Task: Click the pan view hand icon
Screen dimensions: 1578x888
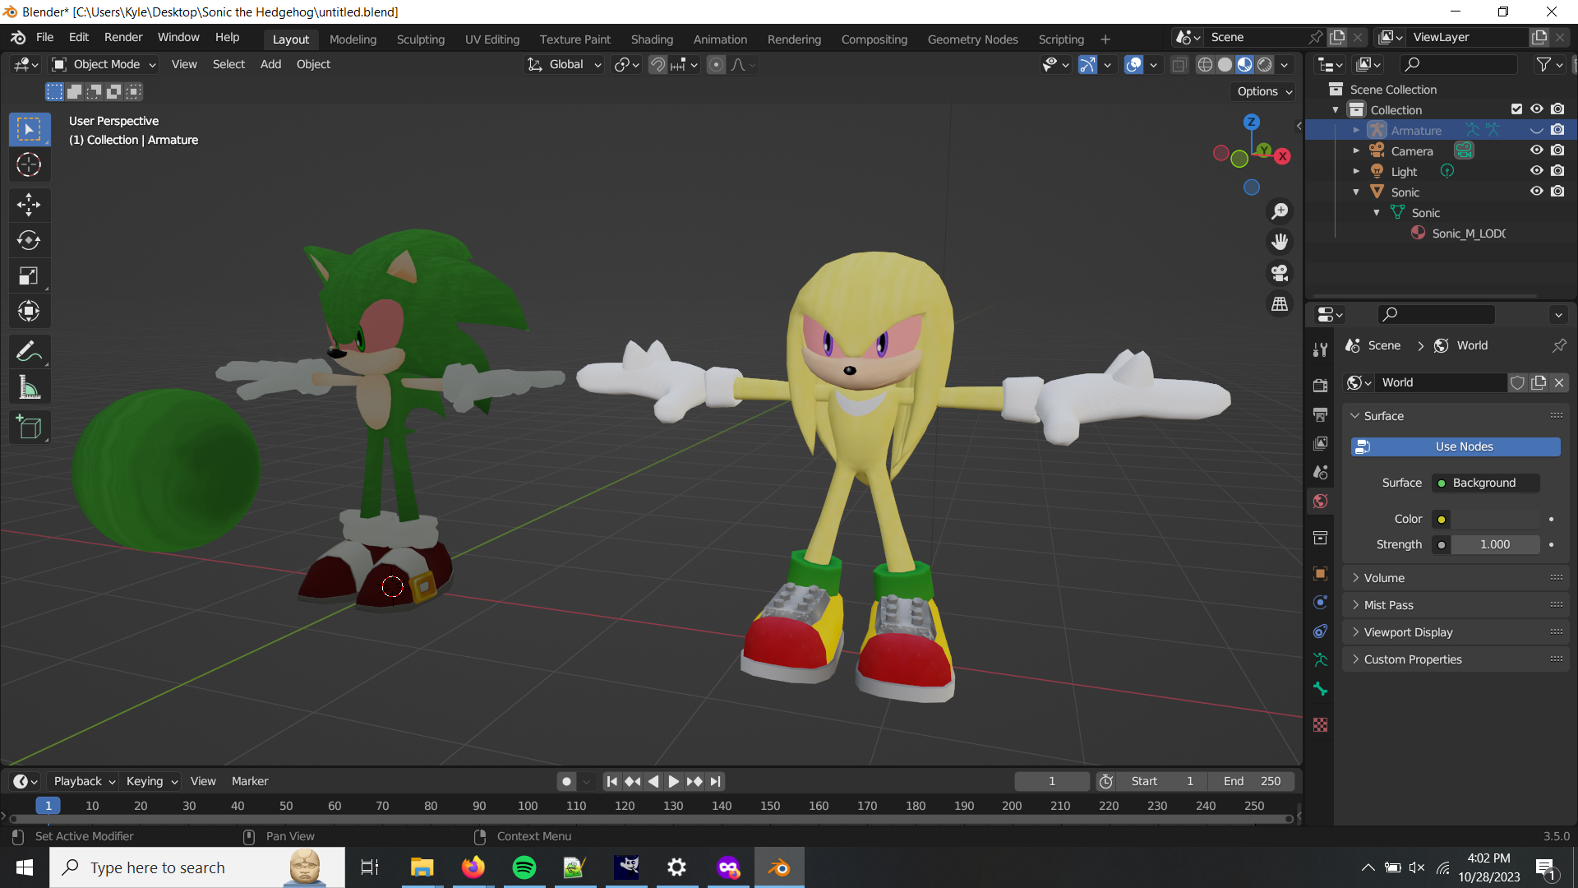Action: click(1280, 243)
